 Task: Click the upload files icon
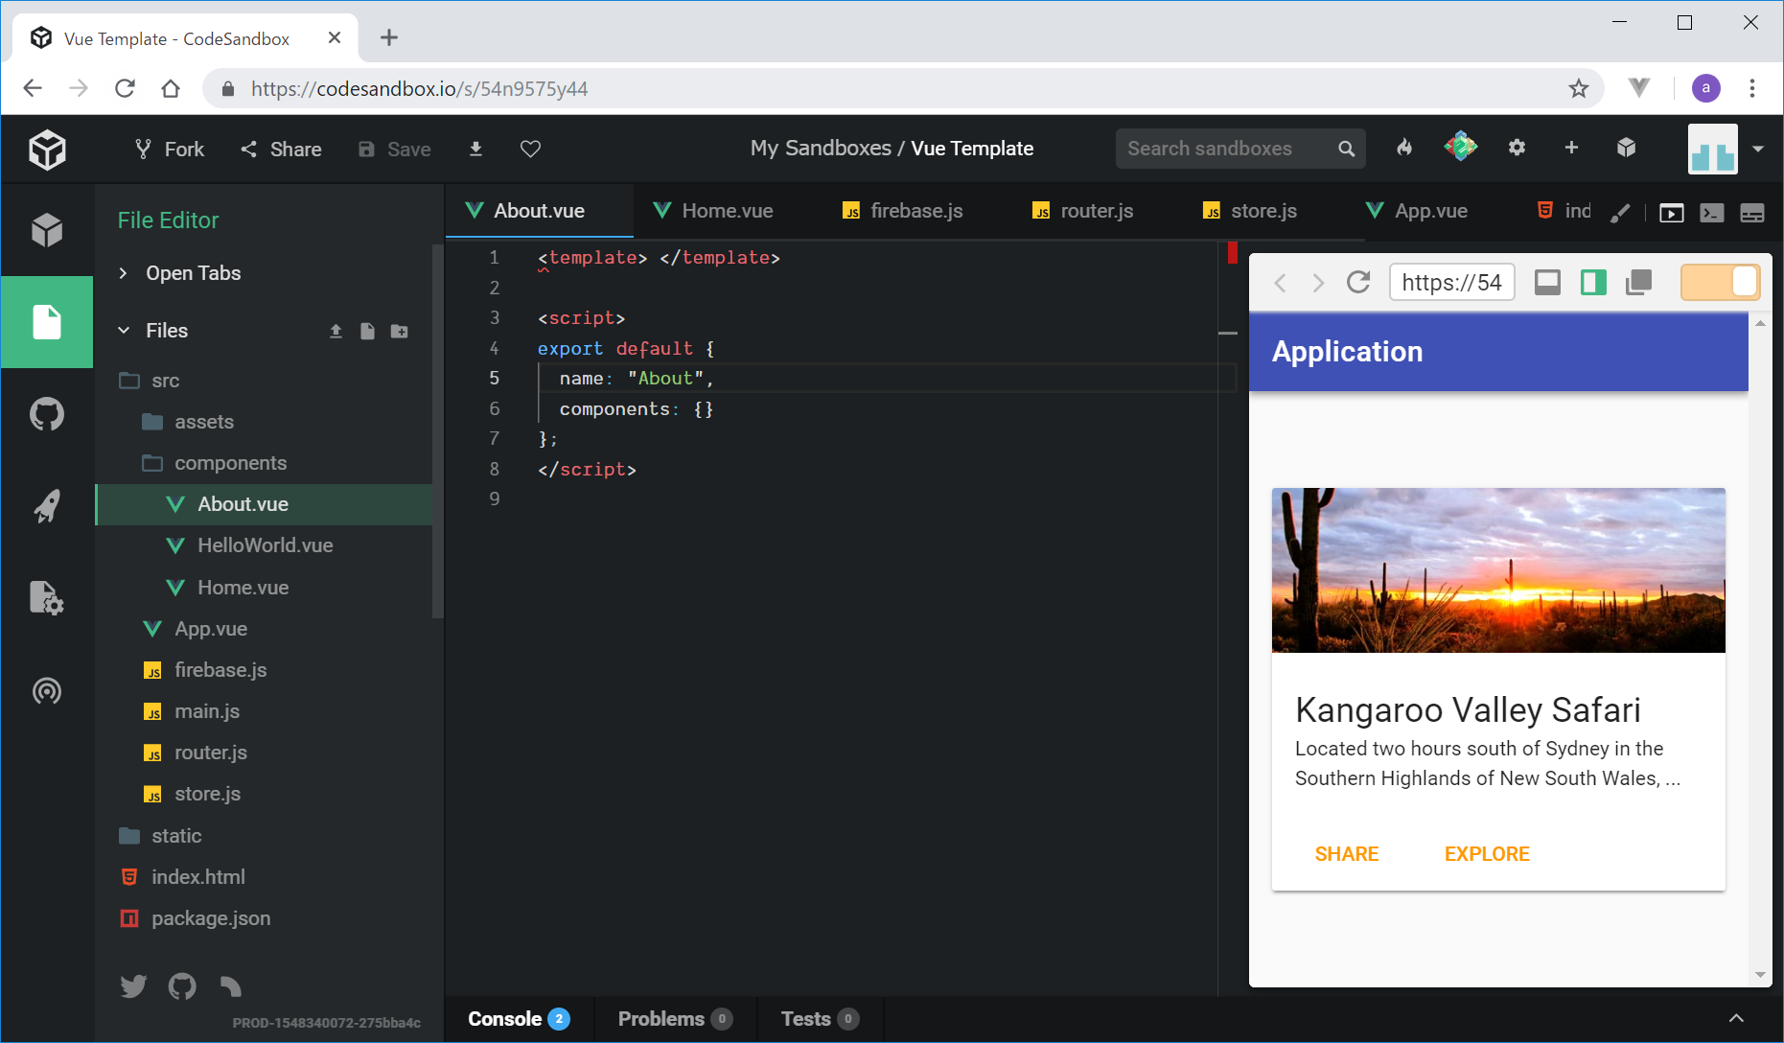coord(336,331)
